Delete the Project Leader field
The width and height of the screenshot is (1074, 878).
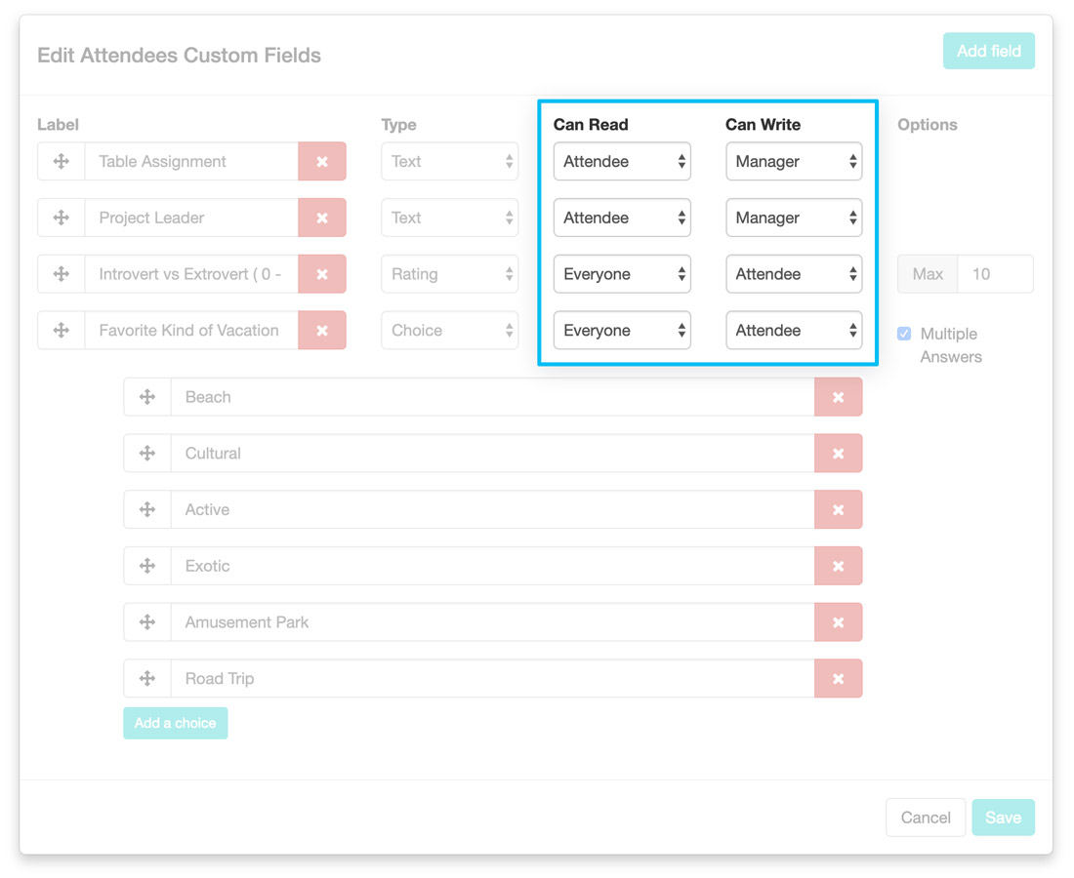322,218
